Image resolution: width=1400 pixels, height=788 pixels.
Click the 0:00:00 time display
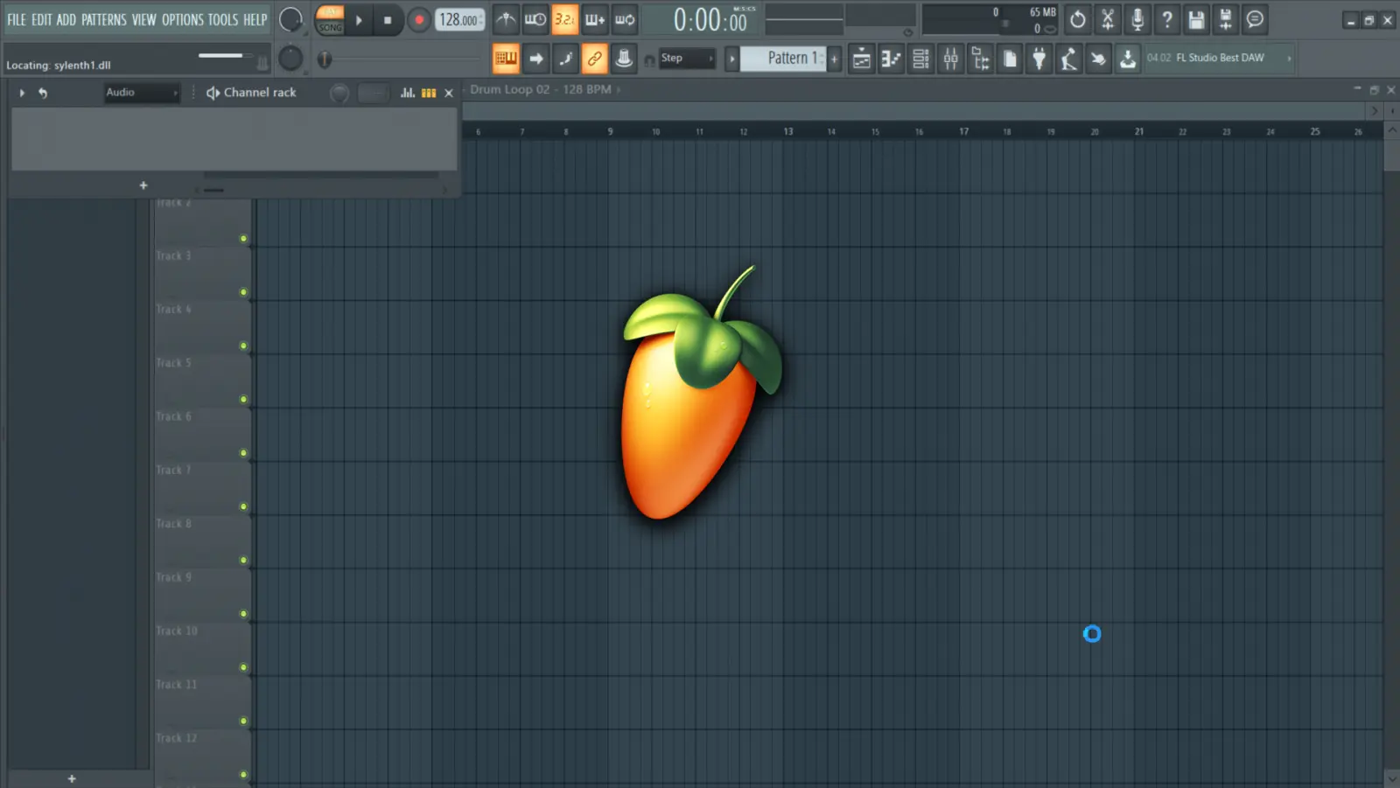(710, 20)
